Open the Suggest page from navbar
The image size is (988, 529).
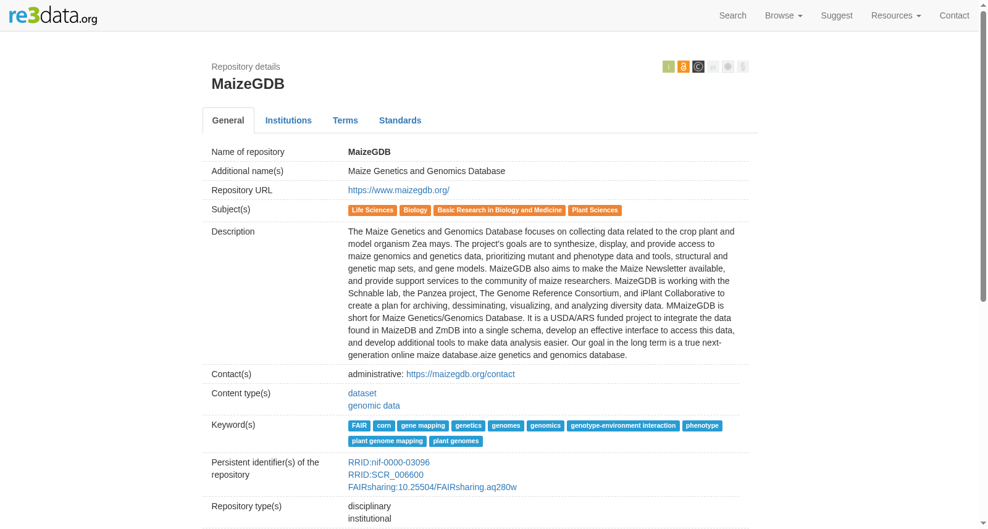pyautogui.click(x=837, y=15)
